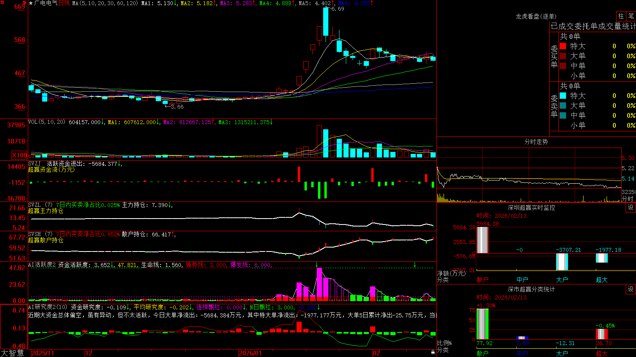Click the star icon before 广电电气
The width and height of the screenshot is (636, 357).
pyautogui.click(x=31, y=3)
